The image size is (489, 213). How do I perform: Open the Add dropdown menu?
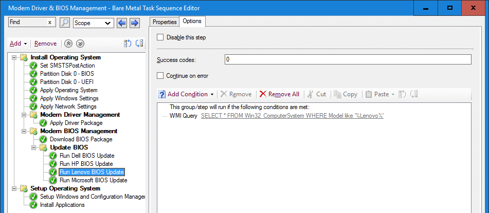[x=19, y=44]
